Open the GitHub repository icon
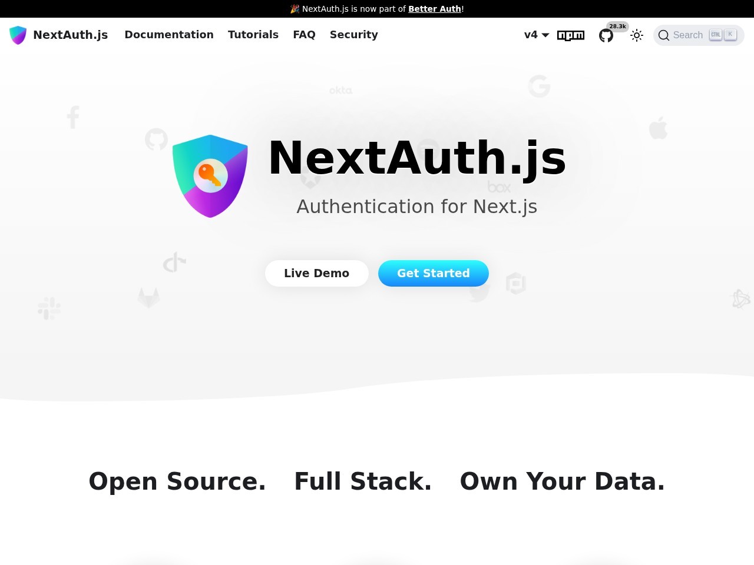Image resolution: width=754 pixels, height=565 pixels. pyautogui.click(x=606, y=36)
